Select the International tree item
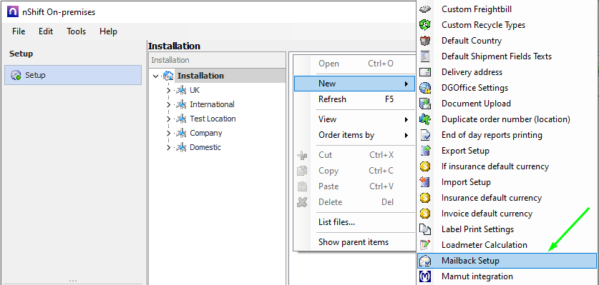599x285 pixels. tap(212, 104)
